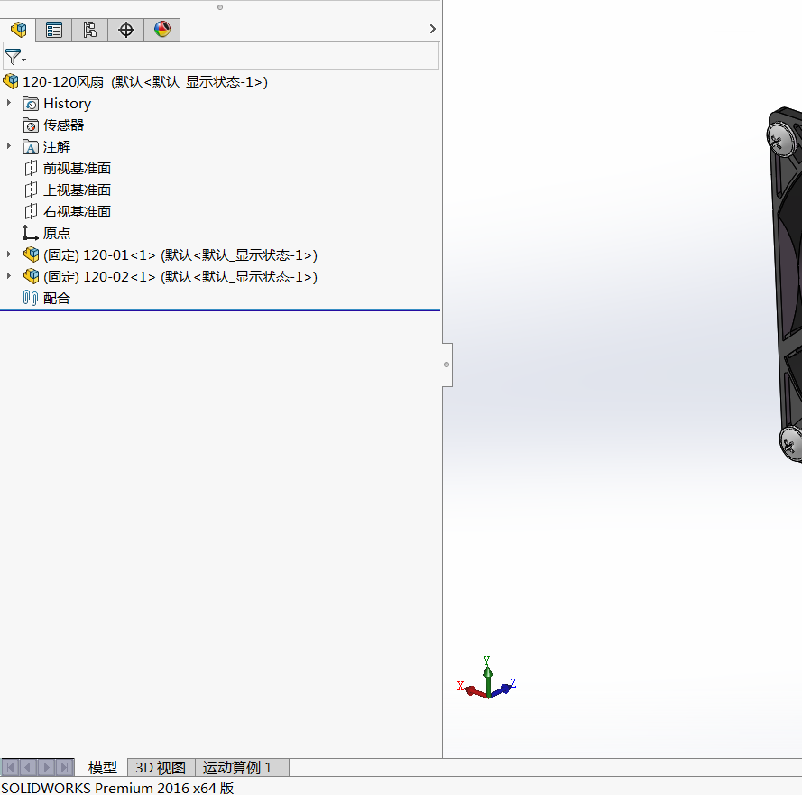Open the FeatureManager design tree tab
The height and width of the screenshot is (795, 802).
coord(18,30)
